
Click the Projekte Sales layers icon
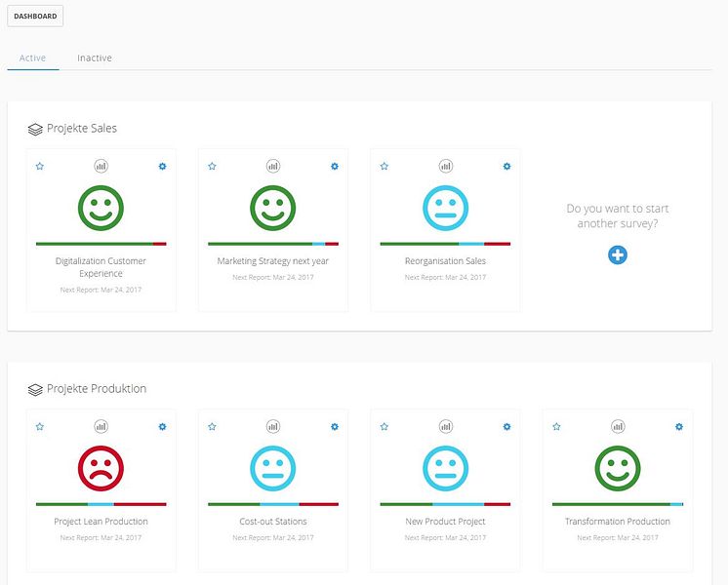coord(35,129)
